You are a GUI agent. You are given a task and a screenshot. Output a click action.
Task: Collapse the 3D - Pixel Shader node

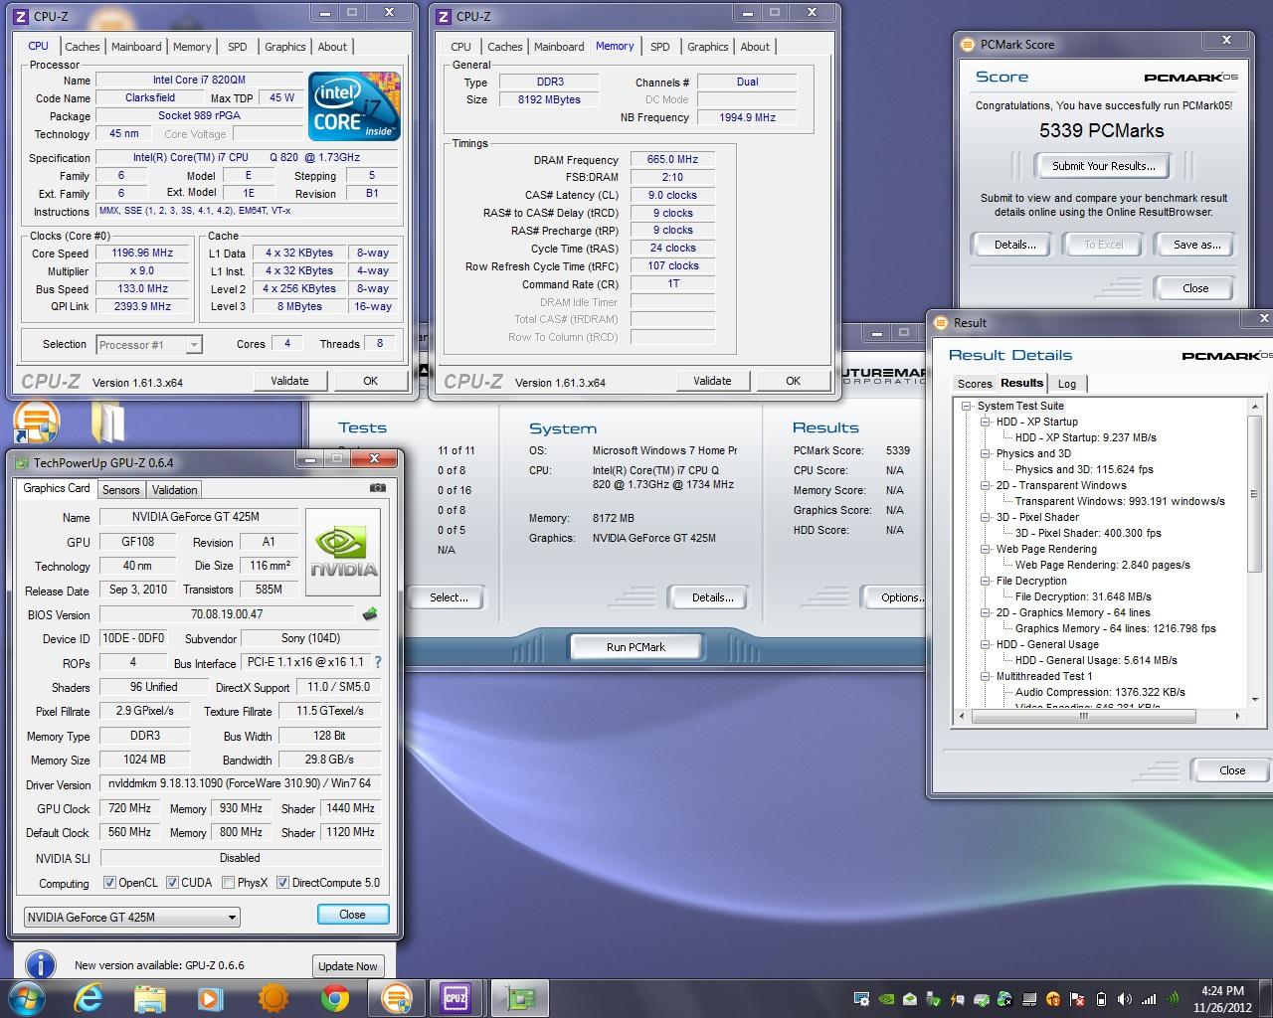click(986, 517)
